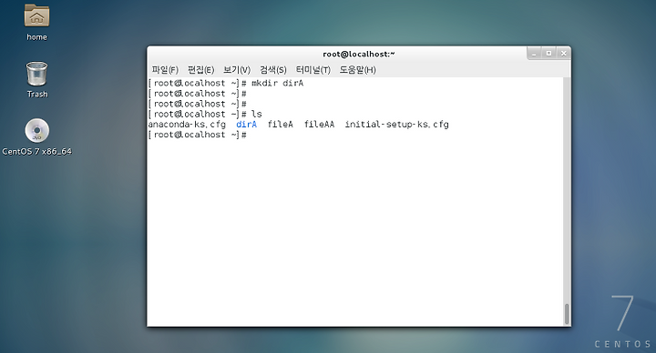
Task: Click initial-setup-ks.cfg in the listing
Action: (x=396, y=125)
